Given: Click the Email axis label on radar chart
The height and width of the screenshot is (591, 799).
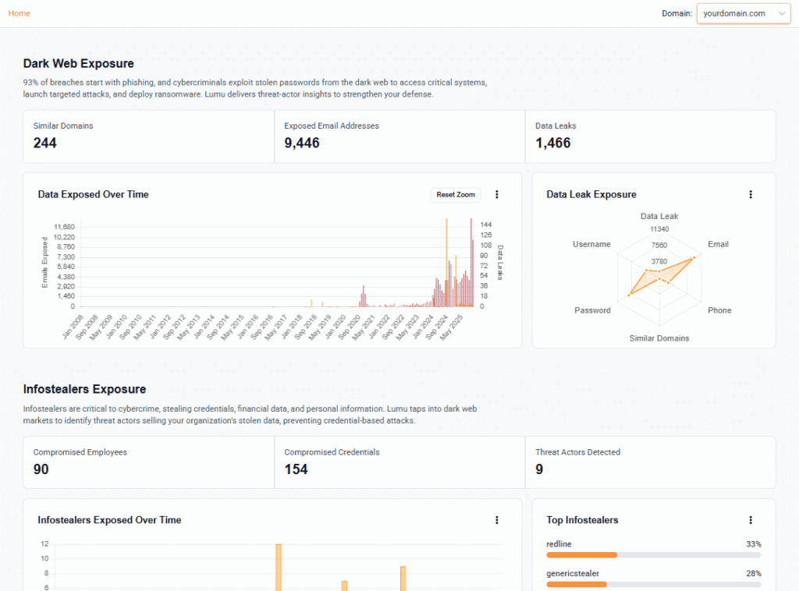Looking at the screenshot, I should (718, 244).
